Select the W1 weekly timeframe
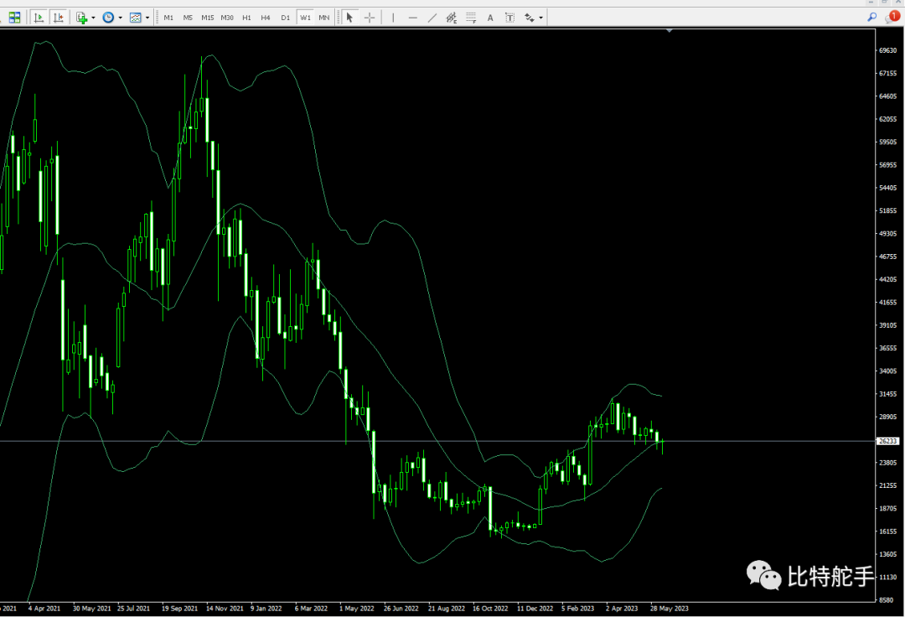Viewport: 905px width, 617px height. coord(305,18)
